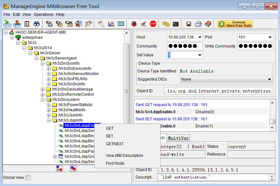
Task: Select the hh3cSrvFRUInfo tree node
Action: click(x=73, y=79)
